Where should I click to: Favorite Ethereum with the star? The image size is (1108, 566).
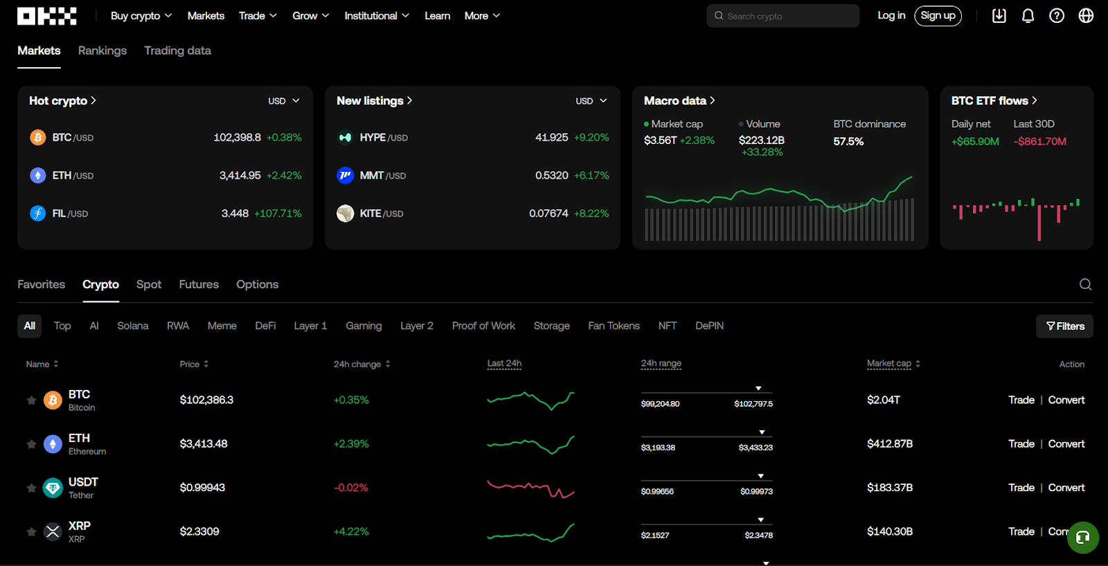(x=31, y=444)
